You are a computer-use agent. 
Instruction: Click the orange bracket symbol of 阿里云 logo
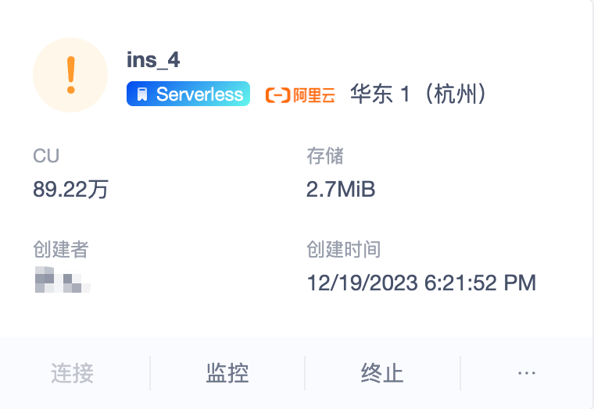(277, 95)
